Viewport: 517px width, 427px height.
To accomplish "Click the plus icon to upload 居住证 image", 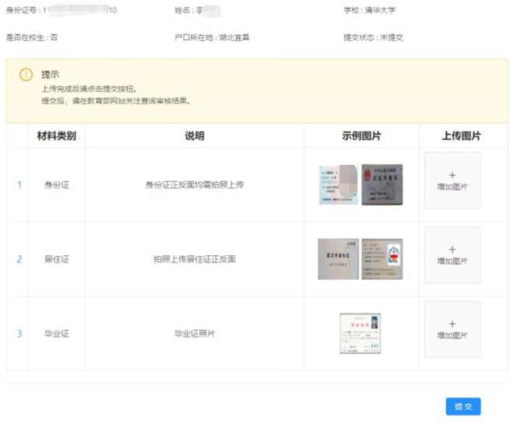I will (x=452, y=249).
